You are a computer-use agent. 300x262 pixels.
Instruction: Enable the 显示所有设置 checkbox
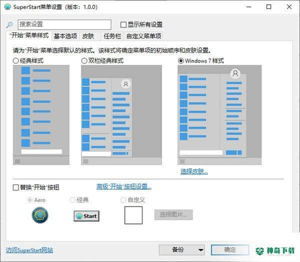pos(123,24)
